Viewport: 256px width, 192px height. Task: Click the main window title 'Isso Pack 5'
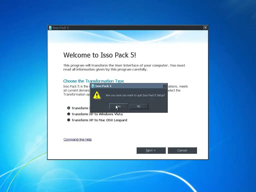(60, 28)
